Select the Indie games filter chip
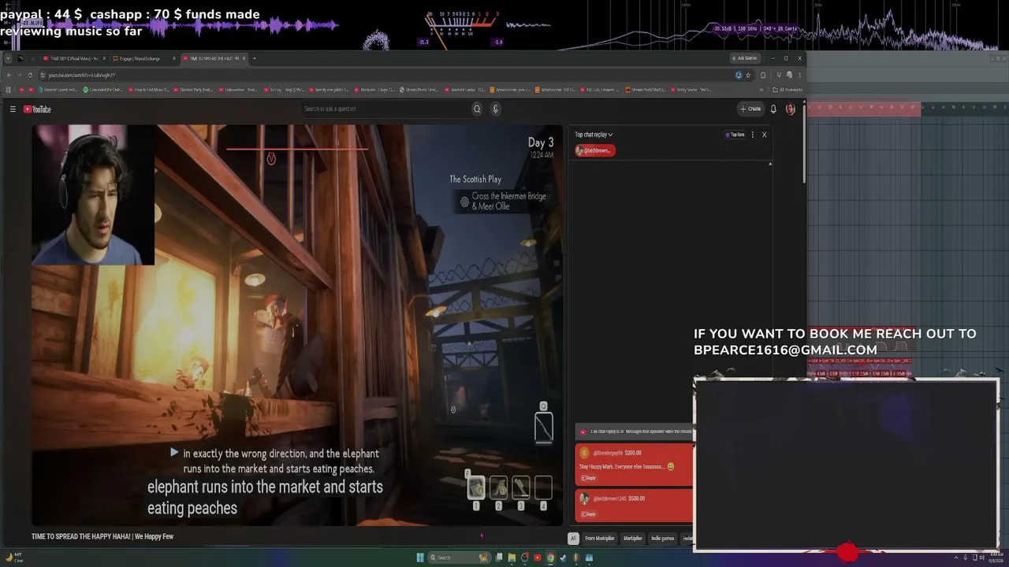The height and width of the screenshot is (567, 1009). tap(663, 539)
